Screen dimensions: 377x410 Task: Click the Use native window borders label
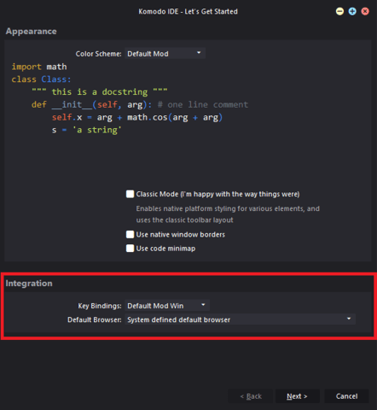181,235
